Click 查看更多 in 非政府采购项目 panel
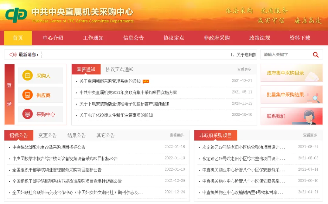328x204 pixels. (310, 135)
